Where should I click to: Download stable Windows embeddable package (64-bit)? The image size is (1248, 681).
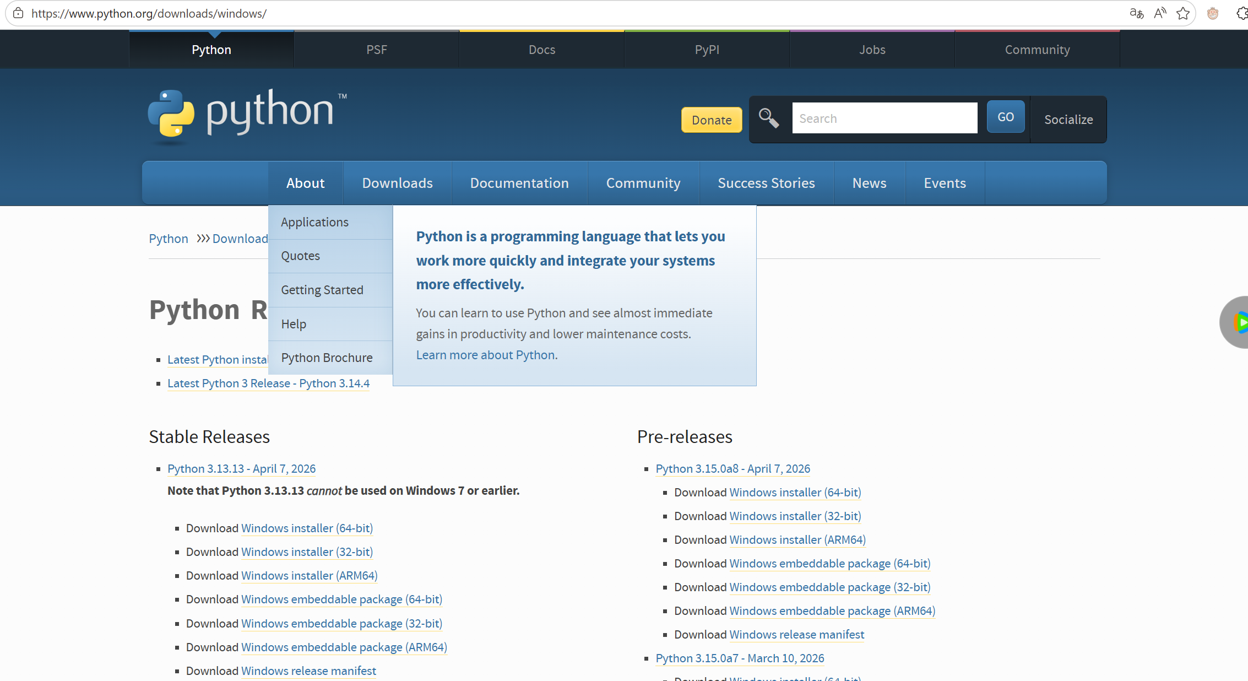point(341,599)
